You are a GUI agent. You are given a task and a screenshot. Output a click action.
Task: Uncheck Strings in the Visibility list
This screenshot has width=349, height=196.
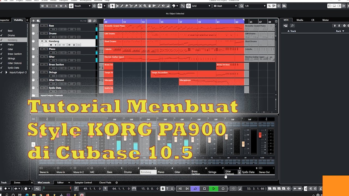click(1, 59)
